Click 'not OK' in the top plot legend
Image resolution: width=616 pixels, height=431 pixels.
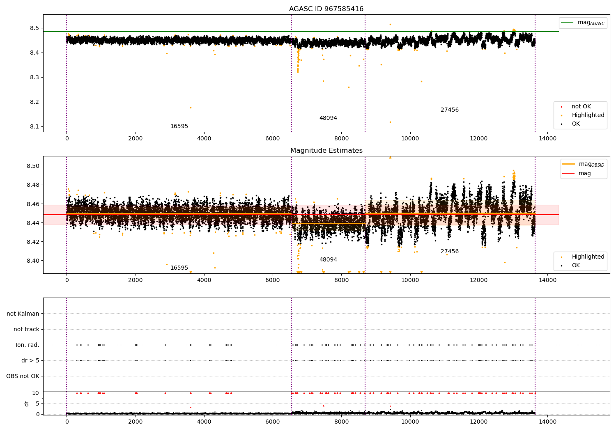tap(581, 107)
